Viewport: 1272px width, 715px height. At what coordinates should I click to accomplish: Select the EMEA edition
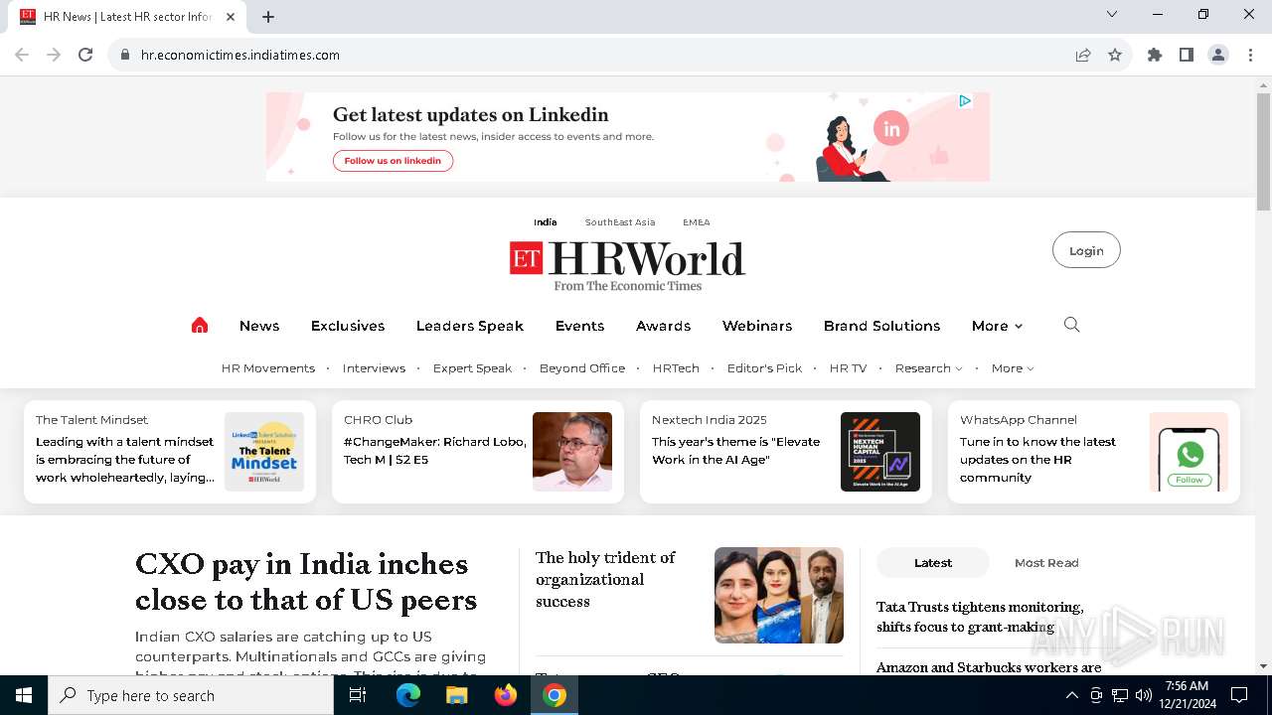coord(696,222)
